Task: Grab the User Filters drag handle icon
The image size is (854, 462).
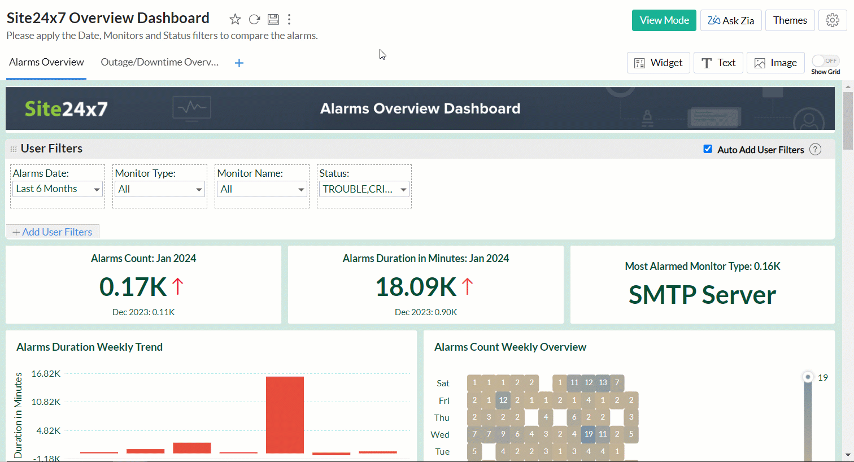Action: pyautogui.click(x=14, y=149)
